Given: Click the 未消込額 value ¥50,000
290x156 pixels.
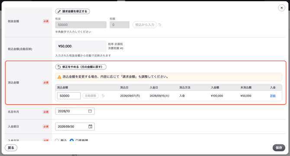Looking at the screenshot, I should point(246,96).
